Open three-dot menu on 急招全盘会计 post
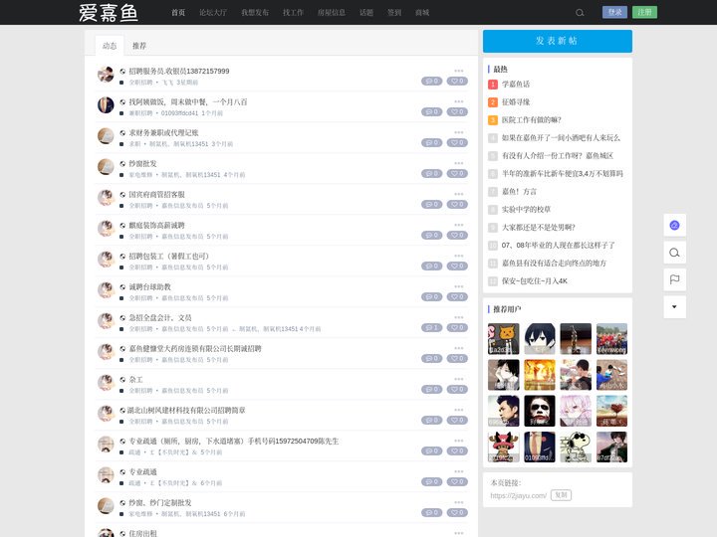 tap(459, 317)
